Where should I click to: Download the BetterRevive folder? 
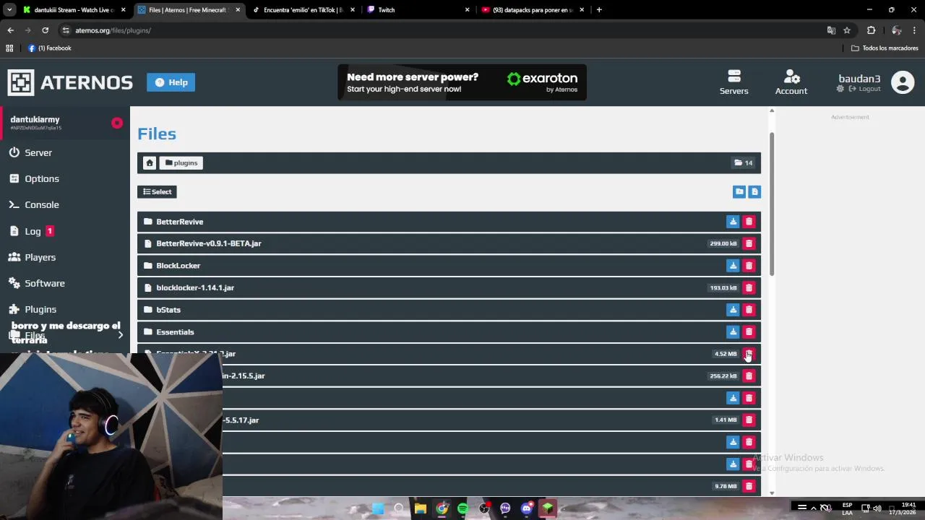pyautogui.click(x=733, y=222)
